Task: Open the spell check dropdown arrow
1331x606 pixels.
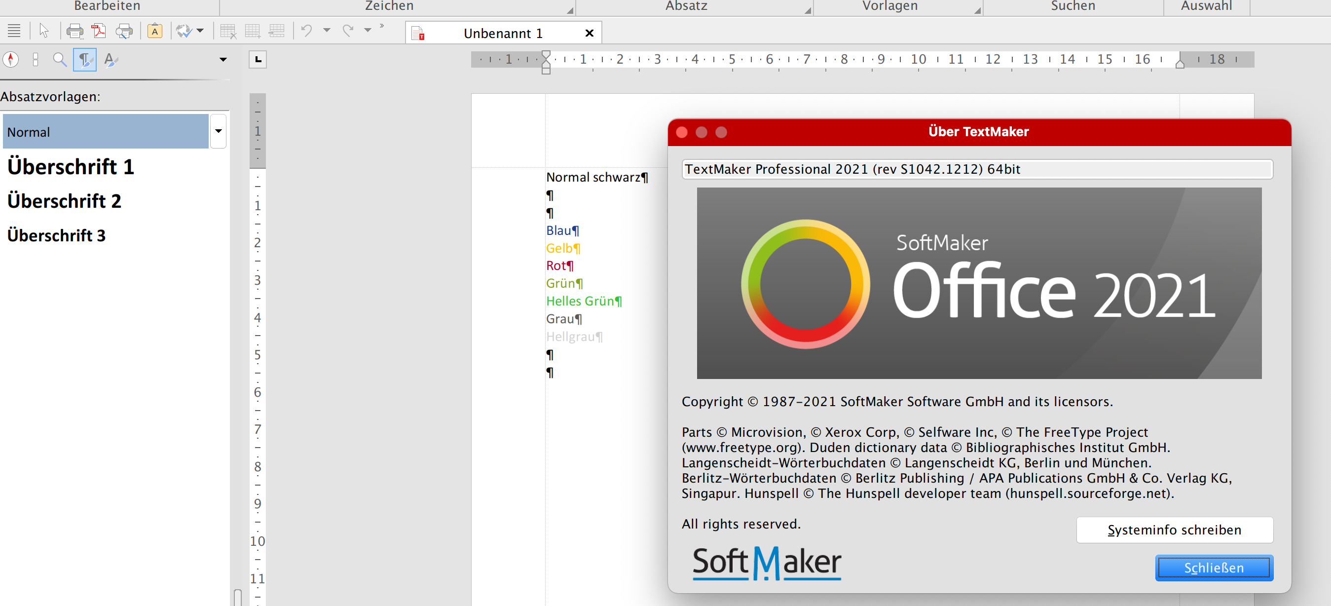Action: [x=200, y=31]
